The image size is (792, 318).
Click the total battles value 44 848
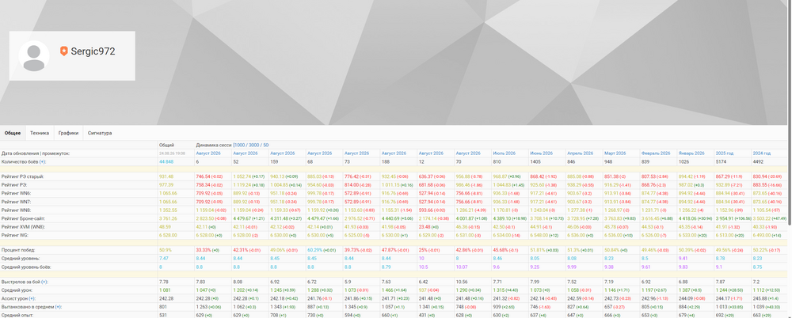tap(166, 161)
